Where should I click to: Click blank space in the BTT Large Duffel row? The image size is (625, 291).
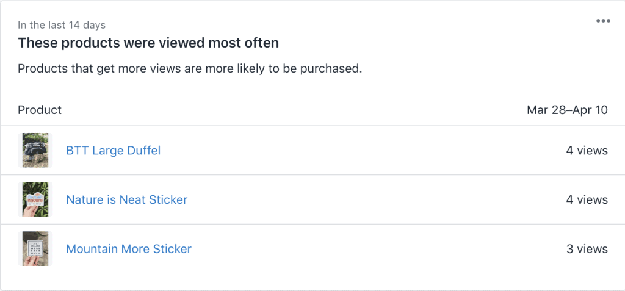point(359,151)
